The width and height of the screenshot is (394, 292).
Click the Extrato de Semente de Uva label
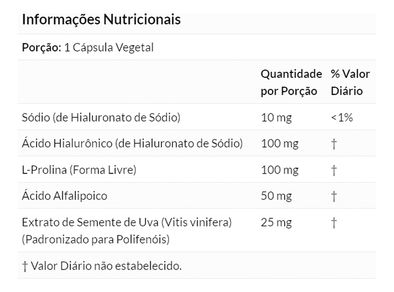point(127,223)
